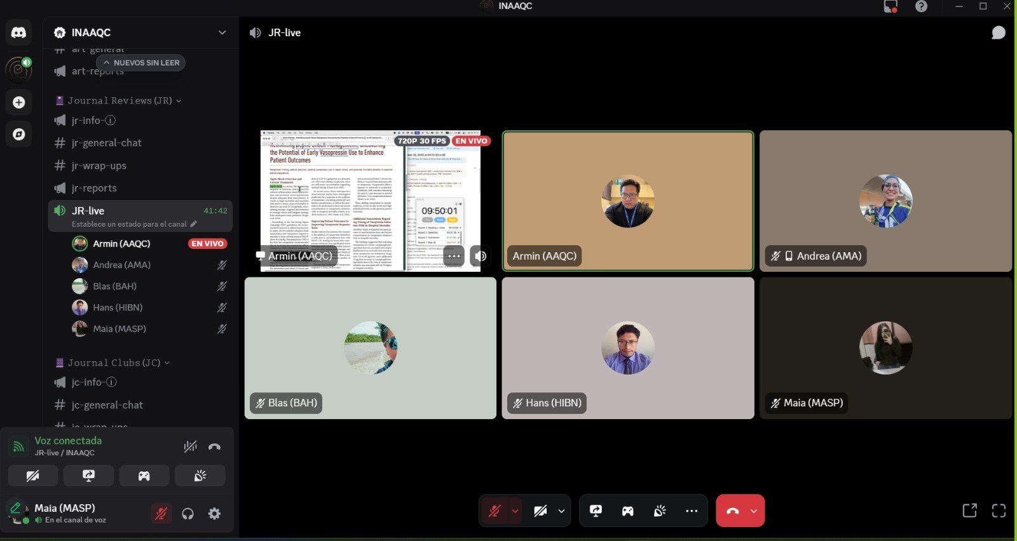Enter full screen mode
This screenshot has width=1017, height=541.
[x=999, y=511]
